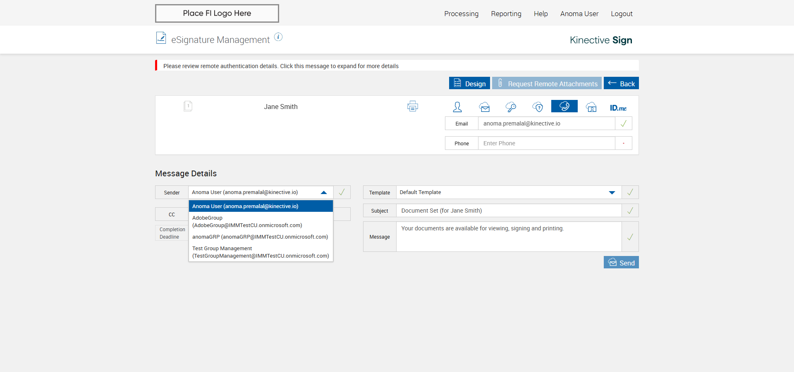Select the cloud key password authentication icon
This screenshot has height=372, width=794.
point(511,107)
